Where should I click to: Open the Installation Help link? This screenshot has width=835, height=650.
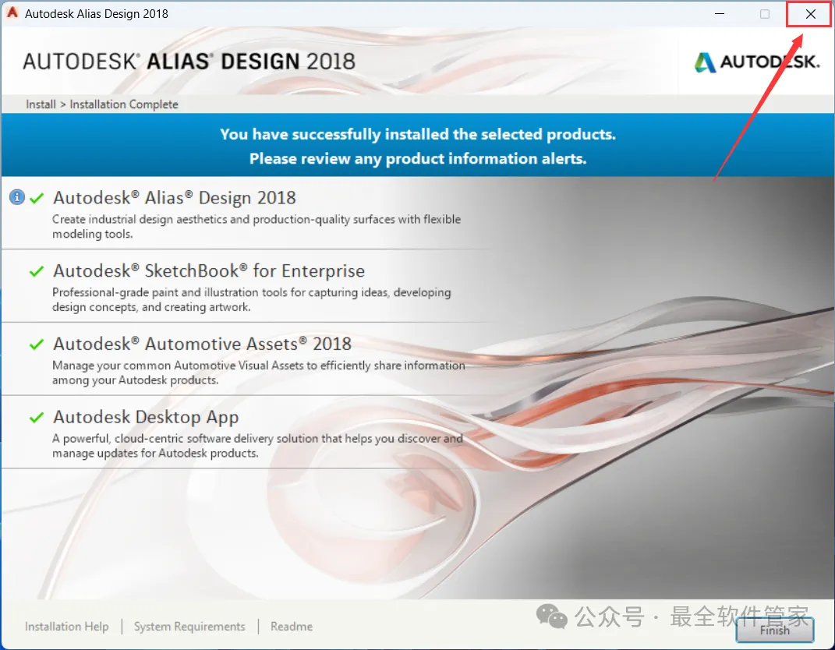point(66,627)
